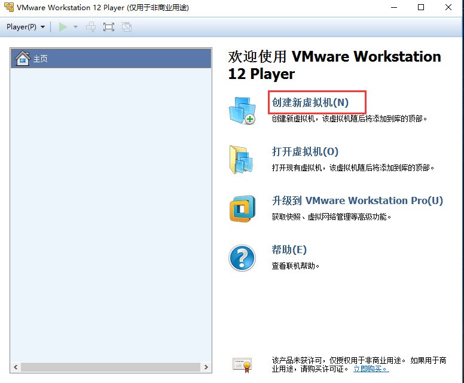
Task: Click the home house icon in library
Action: click(23, 59)
